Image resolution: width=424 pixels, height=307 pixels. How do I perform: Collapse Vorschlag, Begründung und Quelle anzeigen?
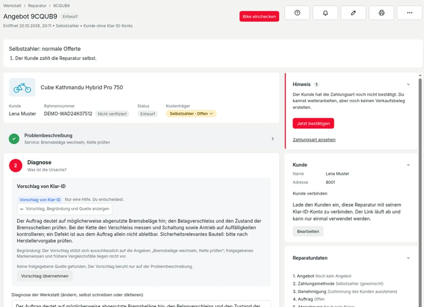click(x=64, y=209)
